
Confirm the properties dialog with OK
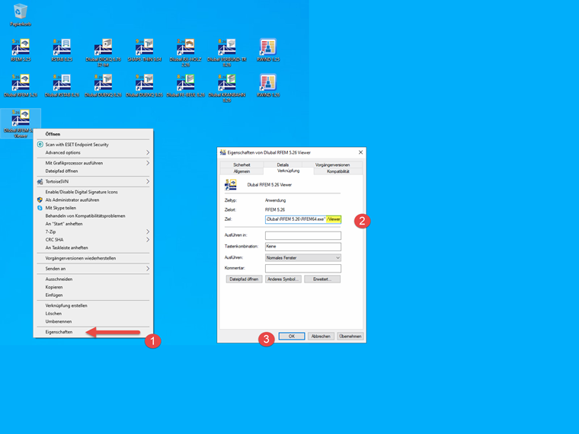click(292, 337)
